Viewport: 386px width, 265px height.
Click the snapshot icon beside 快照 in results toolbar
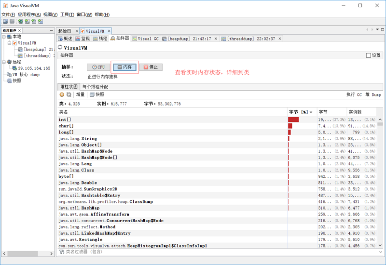(x=92, y=94)
